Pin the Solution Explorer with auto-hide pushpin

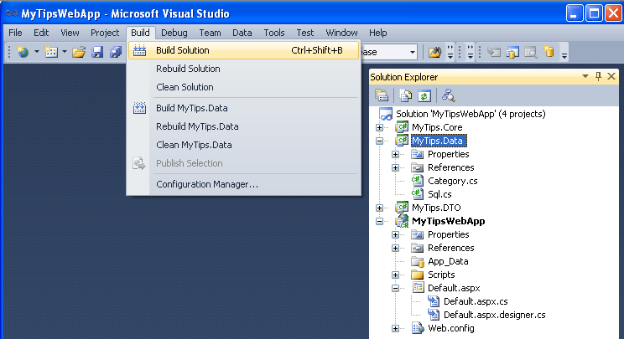598,77
